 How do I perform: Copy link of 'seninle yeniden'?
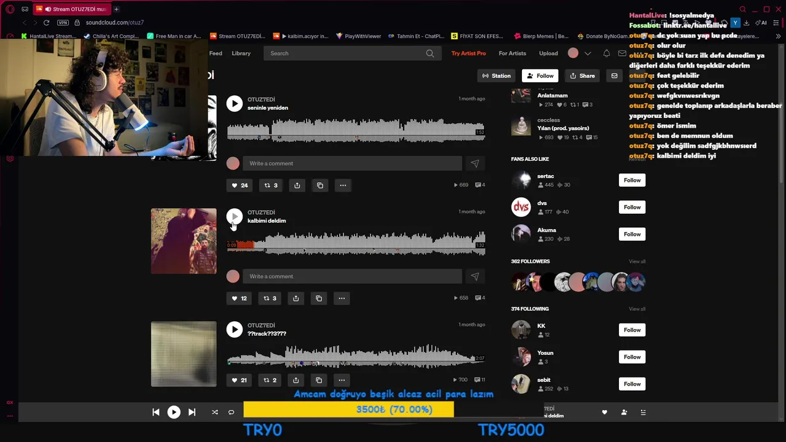[320, 185]
